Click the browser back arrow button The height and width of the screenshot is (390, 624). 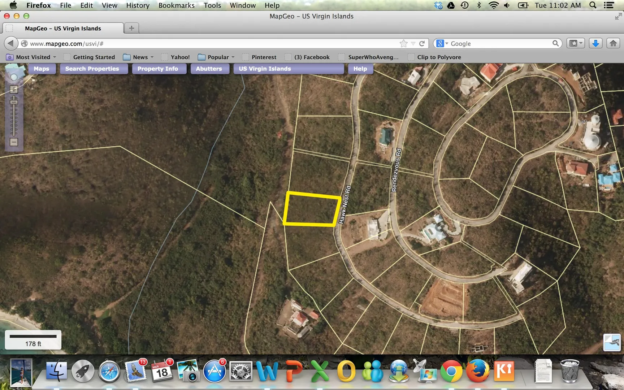[11, 43]
